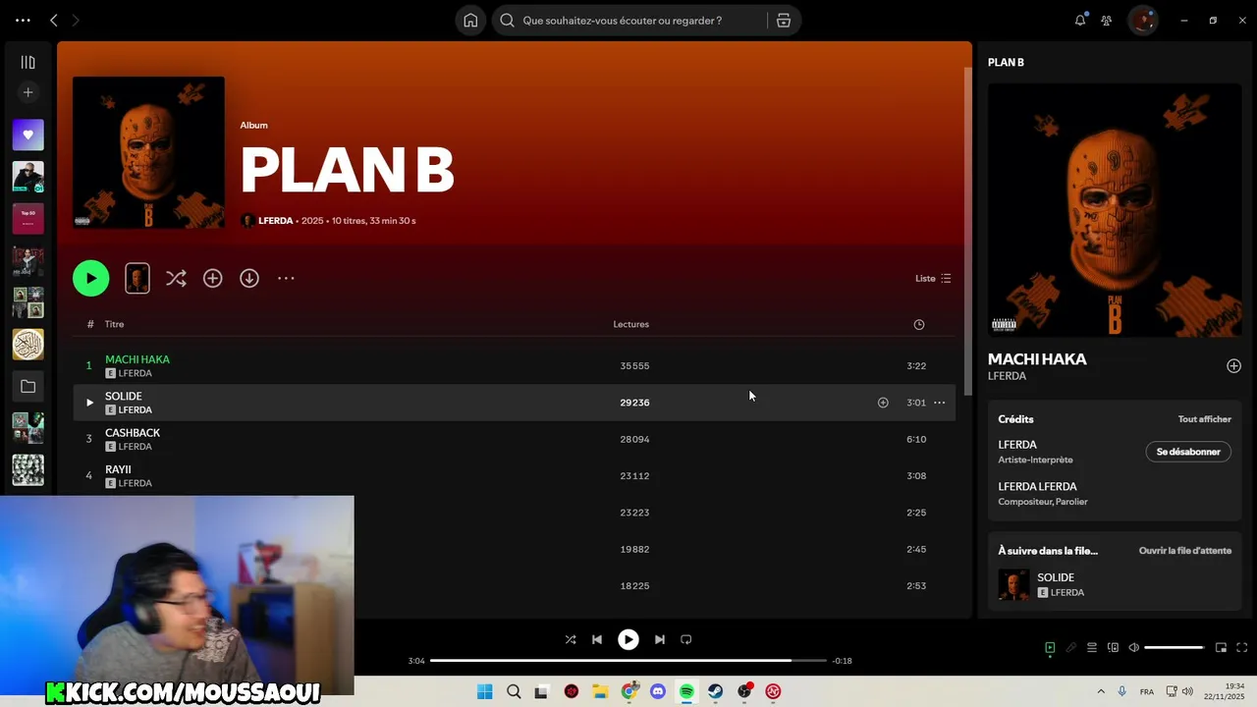Open Liked Songs playlist in sidebar

27,135
